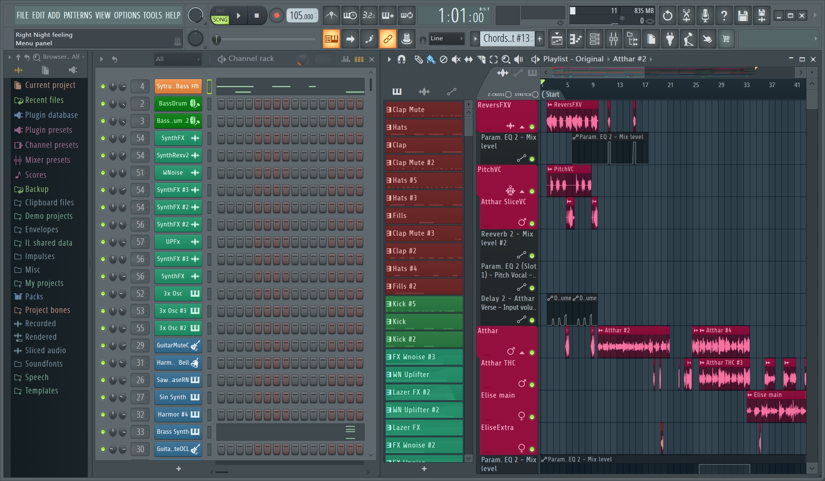Switch playback mode to SONG
The height and width of the screenshot is (481, 825).
click(219, 18)
